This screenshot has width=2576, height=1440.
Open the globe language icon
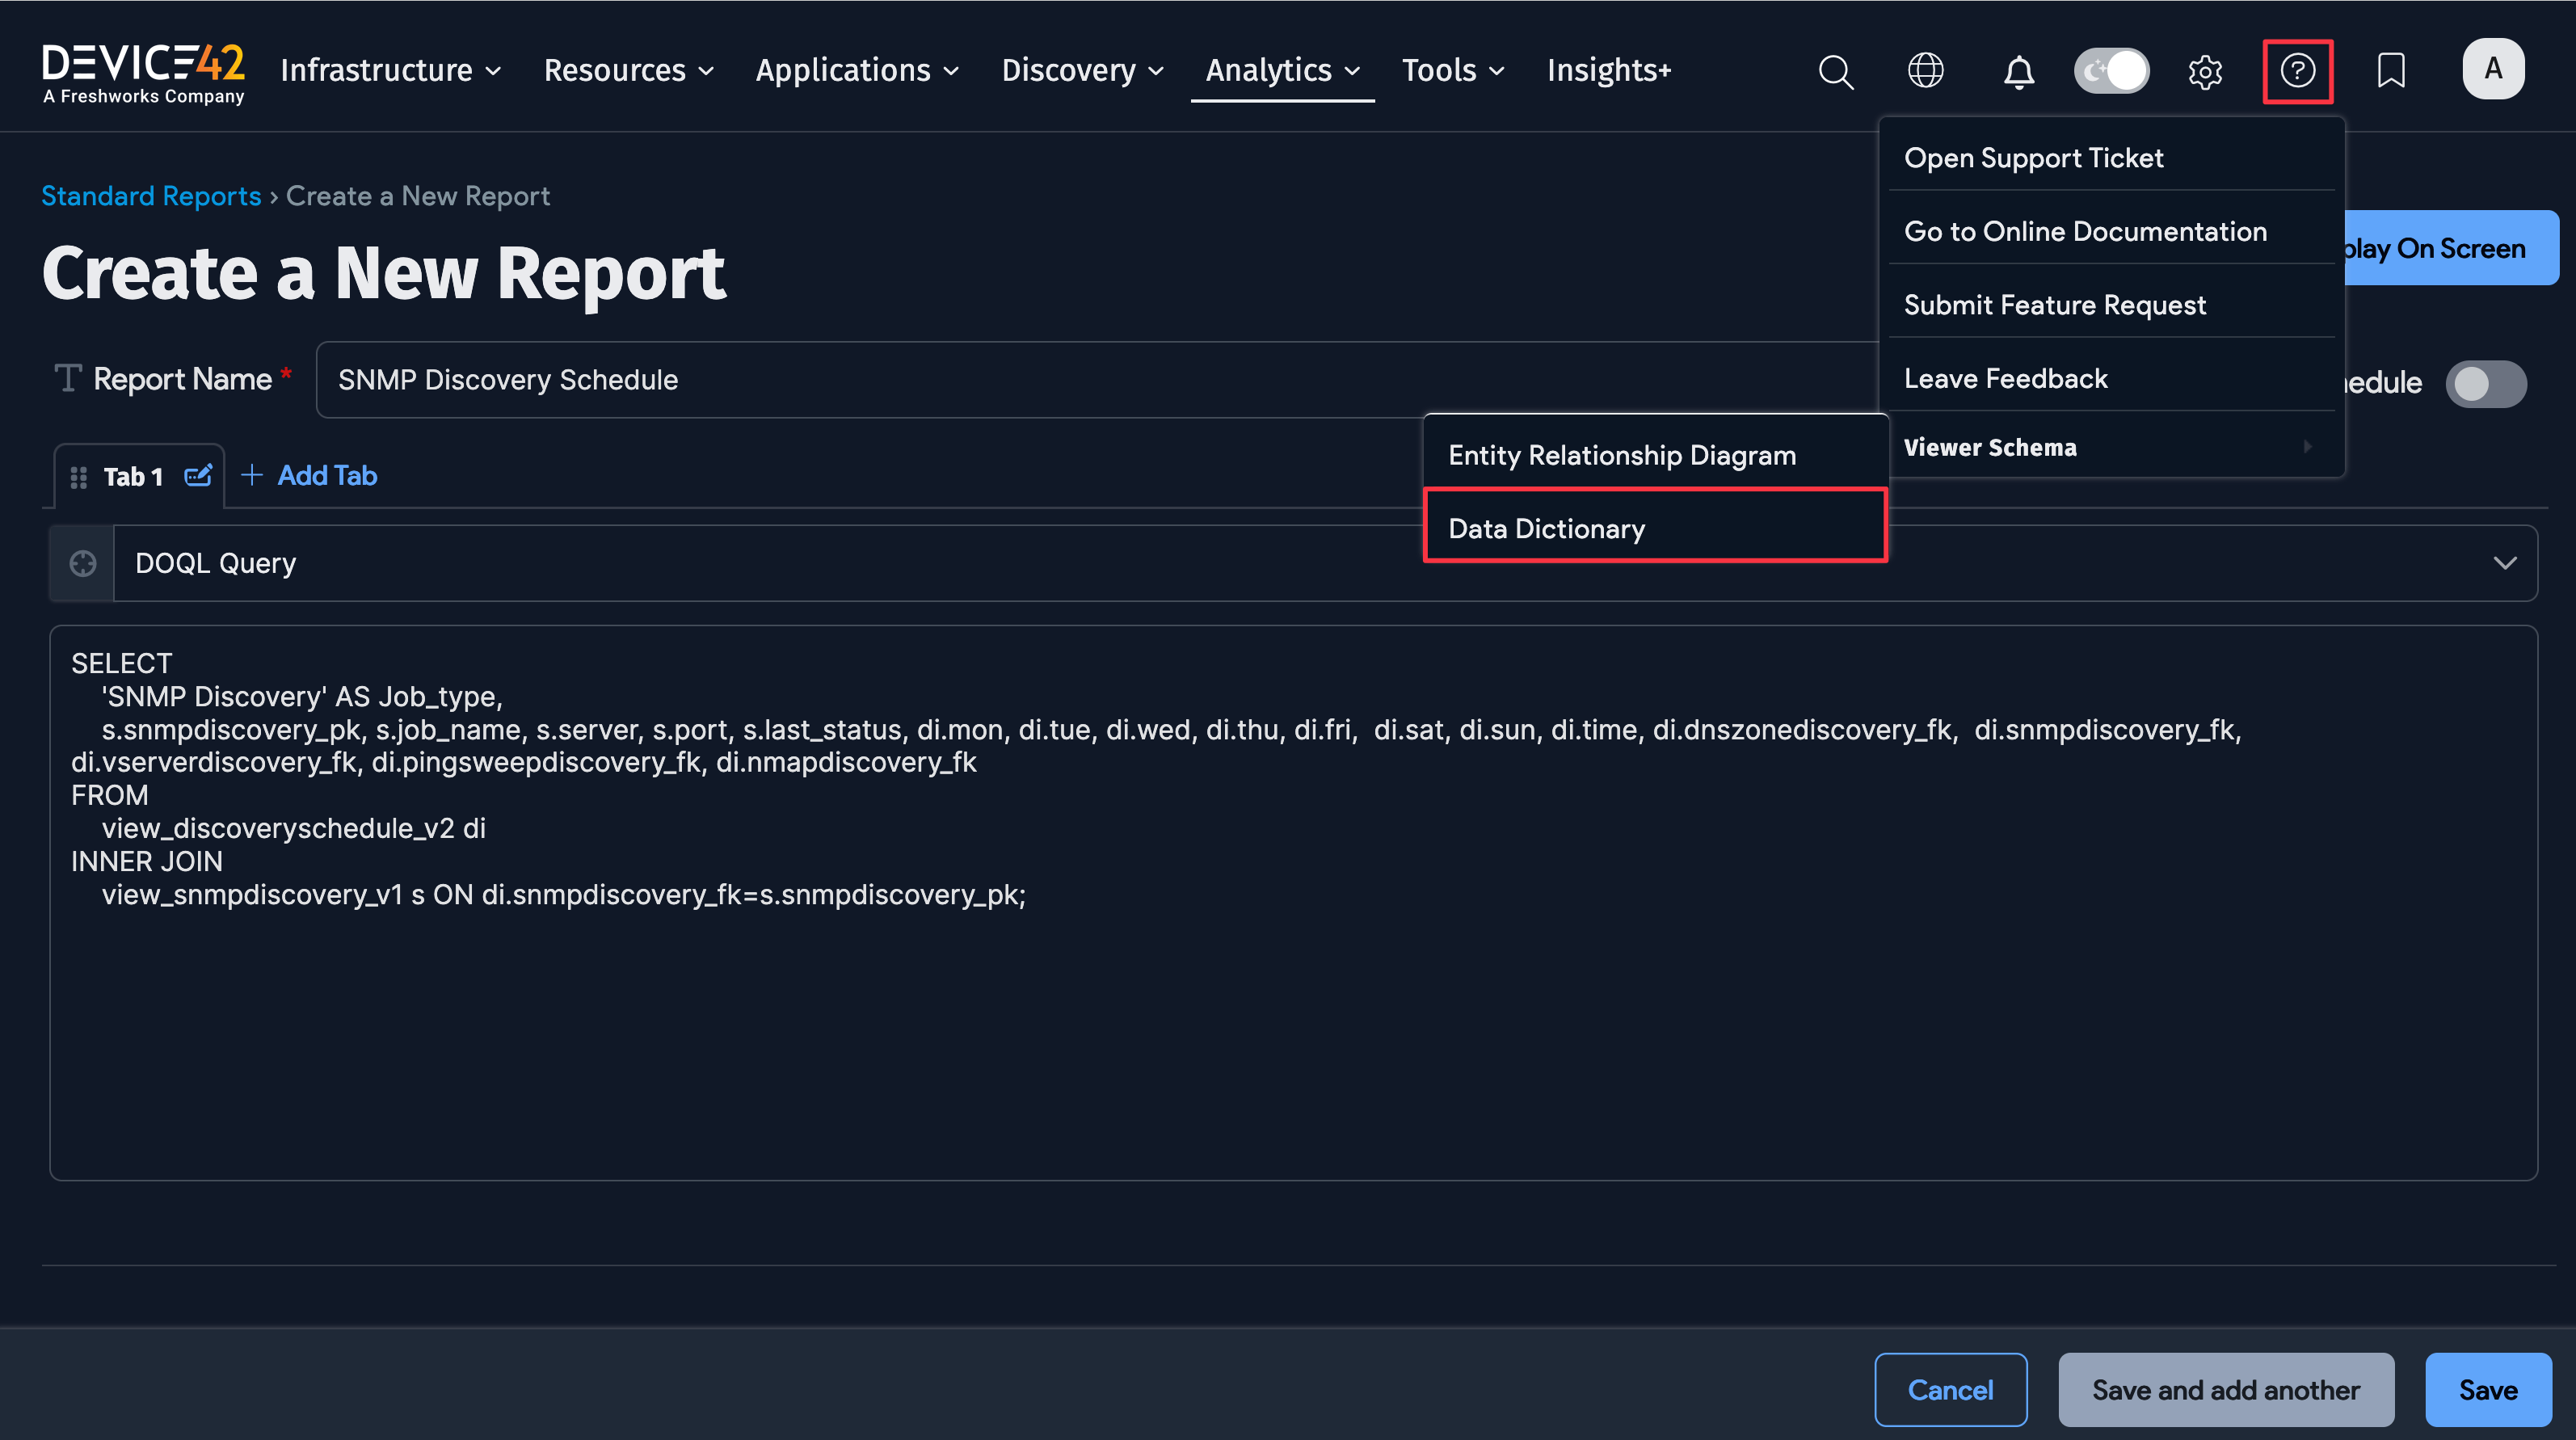click(x=1925, y=71)
